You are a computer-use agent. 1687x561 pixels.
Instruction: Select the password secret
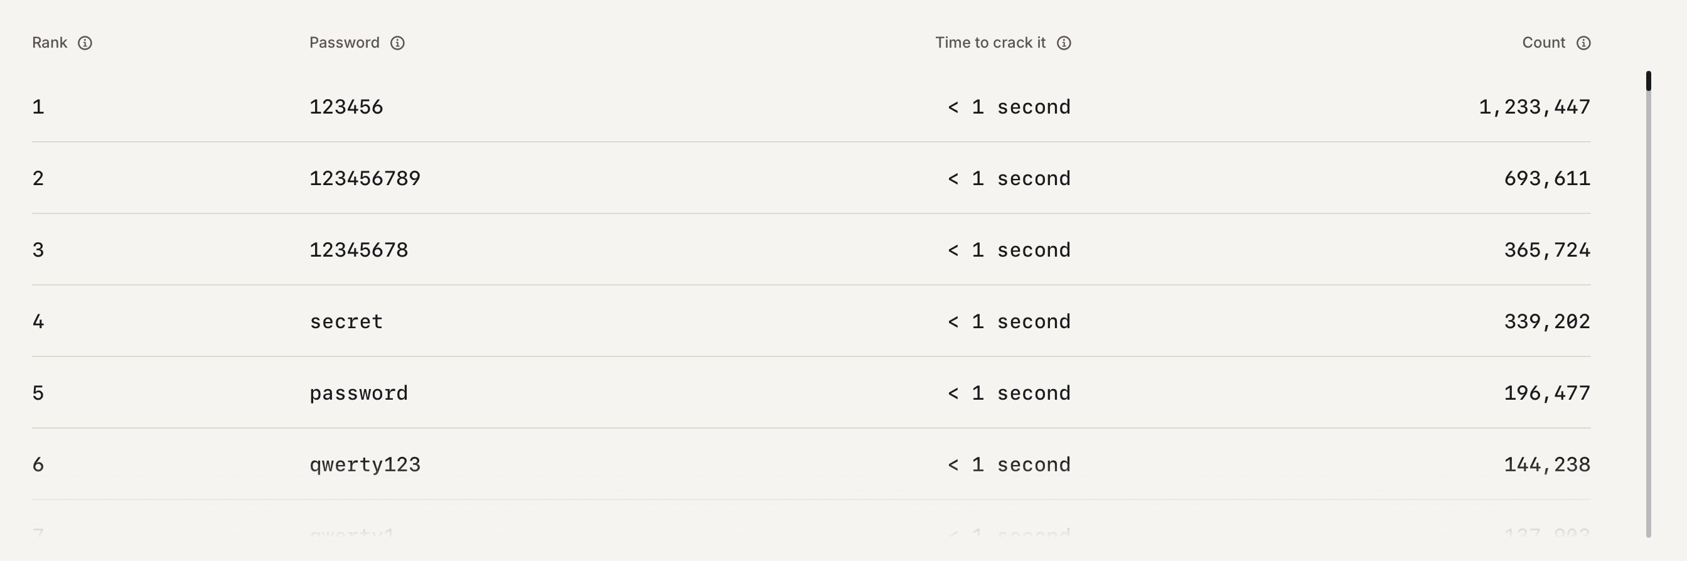pos(346,321)
